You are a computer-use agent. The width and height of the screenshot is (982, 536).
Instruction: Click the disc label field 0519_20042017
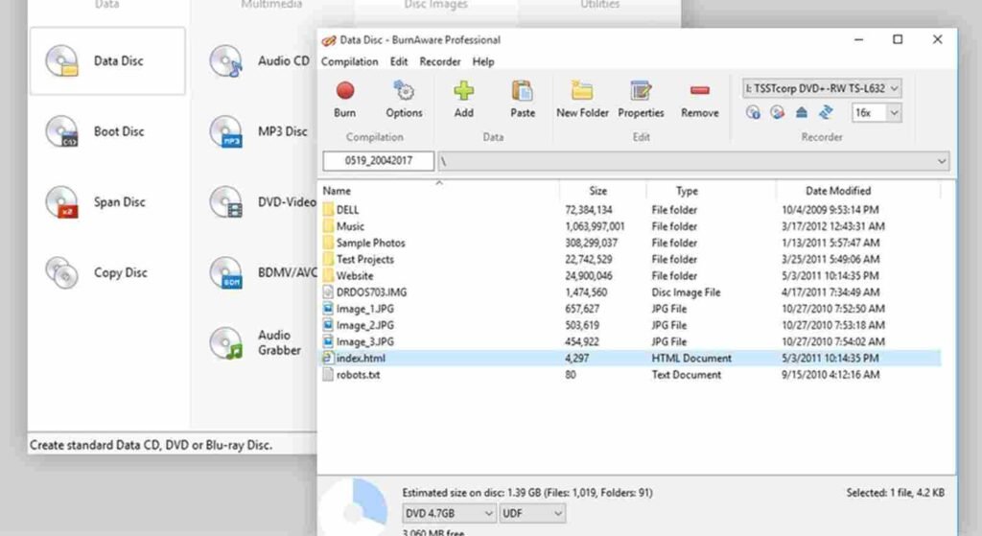click(378, 161)
